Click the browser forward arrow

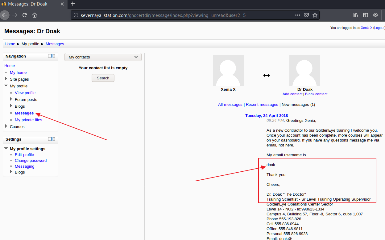15,15
